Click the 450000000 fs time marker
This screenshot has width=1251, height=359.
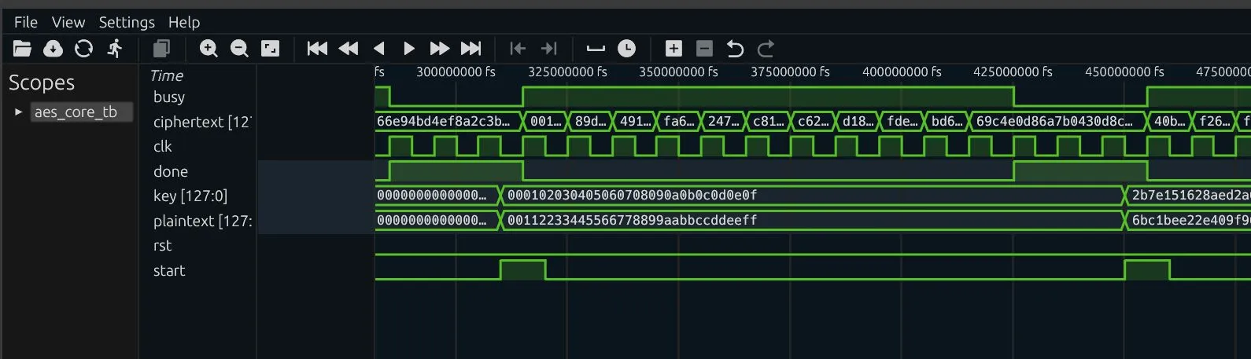click(1124, 71)
